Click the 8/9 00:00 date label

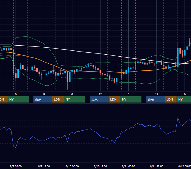pyautogui.click(x=16, y=166)
